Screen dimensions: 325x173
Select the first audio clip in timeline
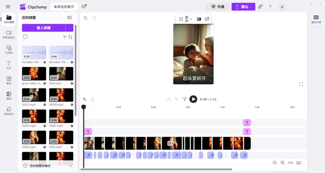pos(89,155)
